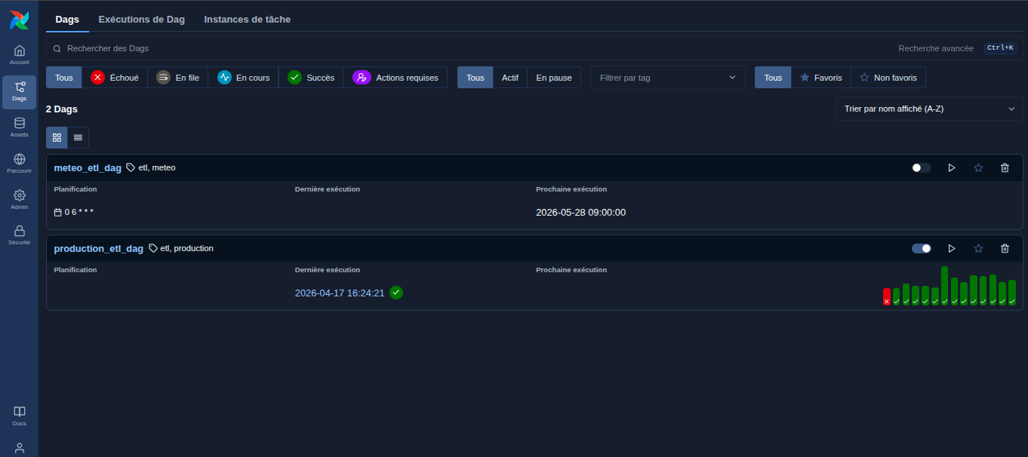The image size is (1028, 457).
Task: Open the Filtrer par tag dropdown
Action: tap(668, 78)
